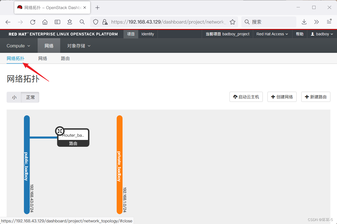Switch topology view to 小 size

pos(14,97)
